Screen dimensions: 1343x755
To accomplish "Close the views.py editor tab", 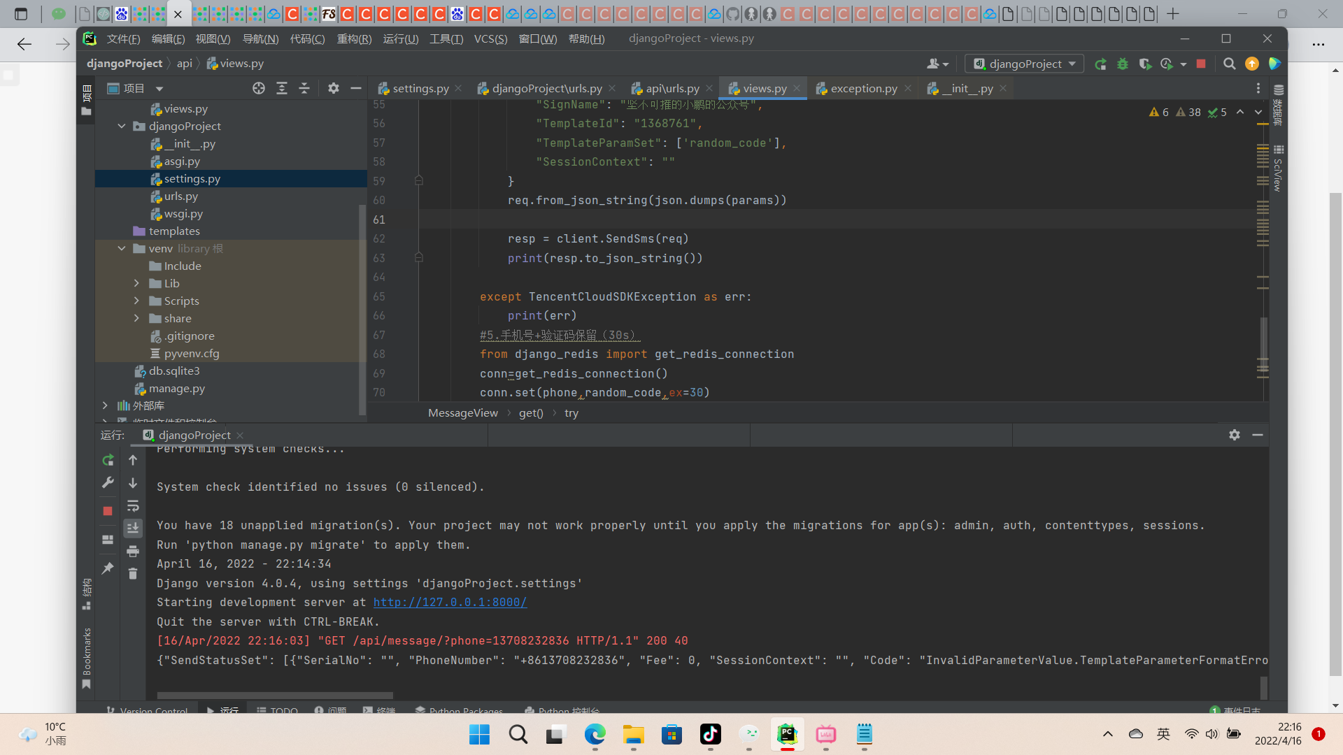I will pyautogui.click(x=797, y=89).
